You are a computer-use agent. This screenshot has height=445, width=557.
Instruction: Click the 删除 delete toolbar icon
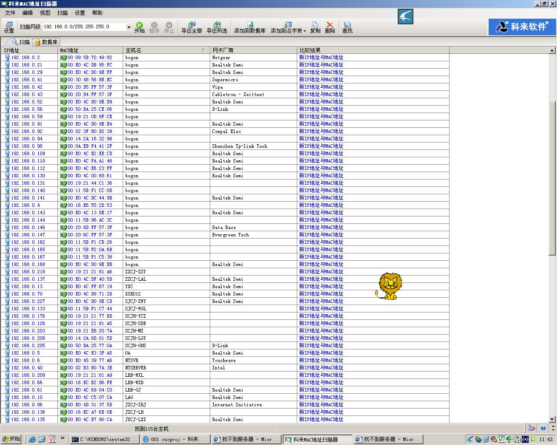tap(330, 27)
